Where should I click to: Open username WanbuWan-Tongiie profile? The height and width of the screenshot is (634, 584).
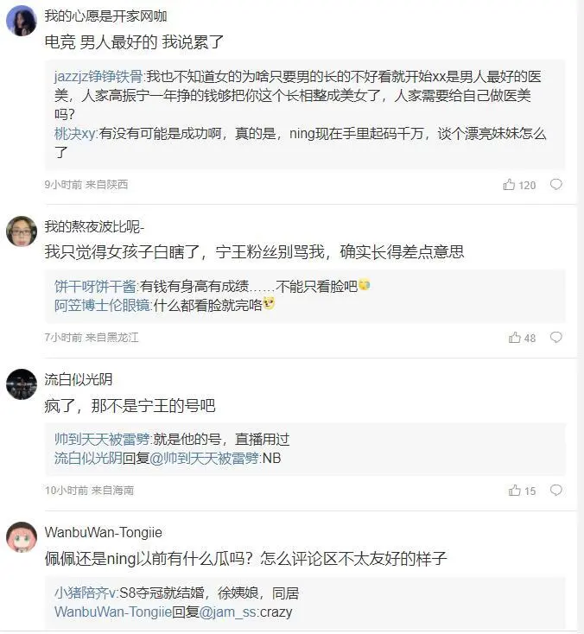[x=103, y=532]
